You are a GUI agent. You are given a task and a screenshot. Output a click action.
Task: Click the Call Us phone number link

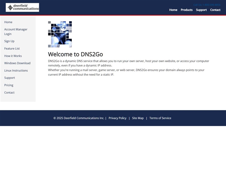207,5
